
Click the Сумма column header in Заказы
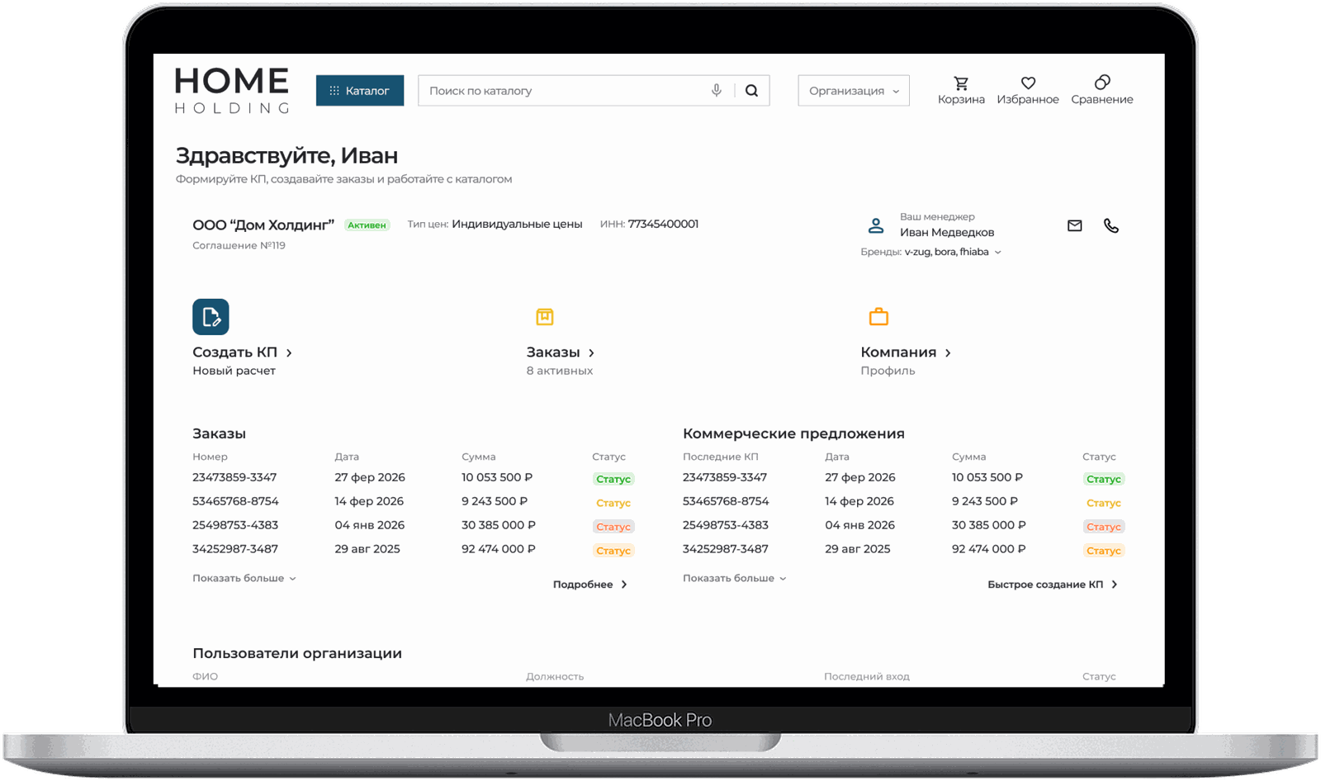[479, 457]
